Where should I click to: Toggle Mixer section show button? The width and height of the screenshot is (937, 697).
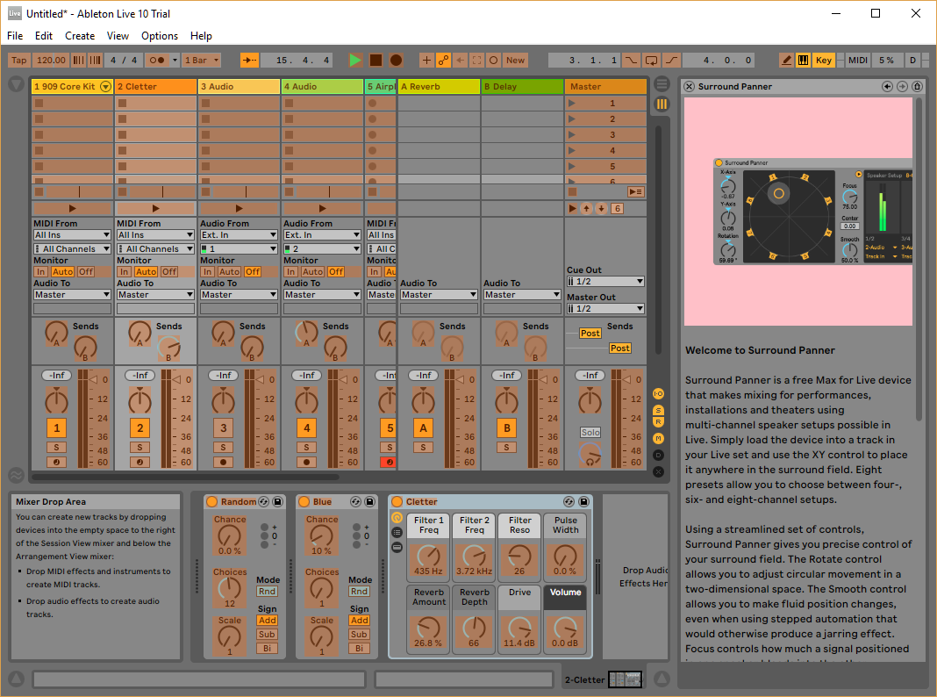coord(658,438)
